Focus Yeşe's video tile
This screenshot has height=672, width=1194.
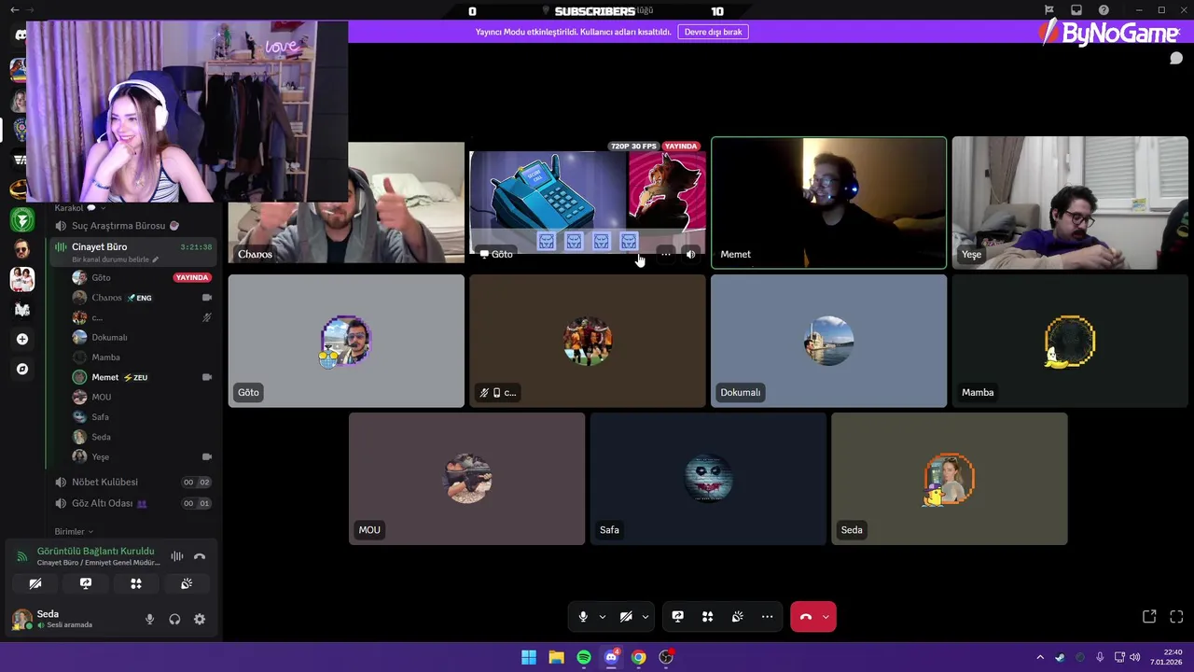click(1070, 203)
